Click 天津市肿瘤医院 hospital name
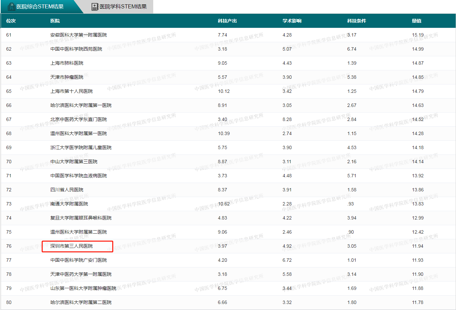Screen dimensions: 456x310 (x=67, y=77)
